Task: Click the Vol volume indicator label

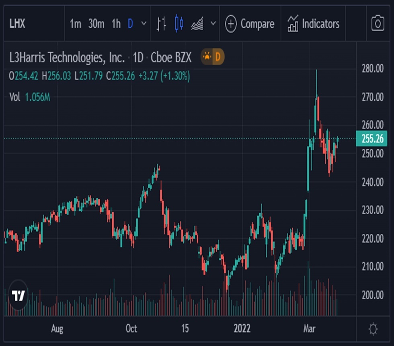Action: click(14, 97)
